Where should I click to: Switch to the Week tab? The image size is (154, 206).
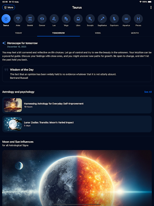tap(98, 33)
